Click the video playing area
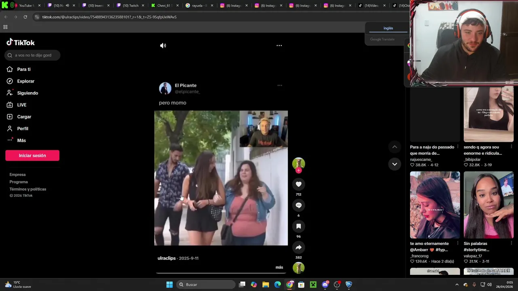 click(x=221, y=178)
